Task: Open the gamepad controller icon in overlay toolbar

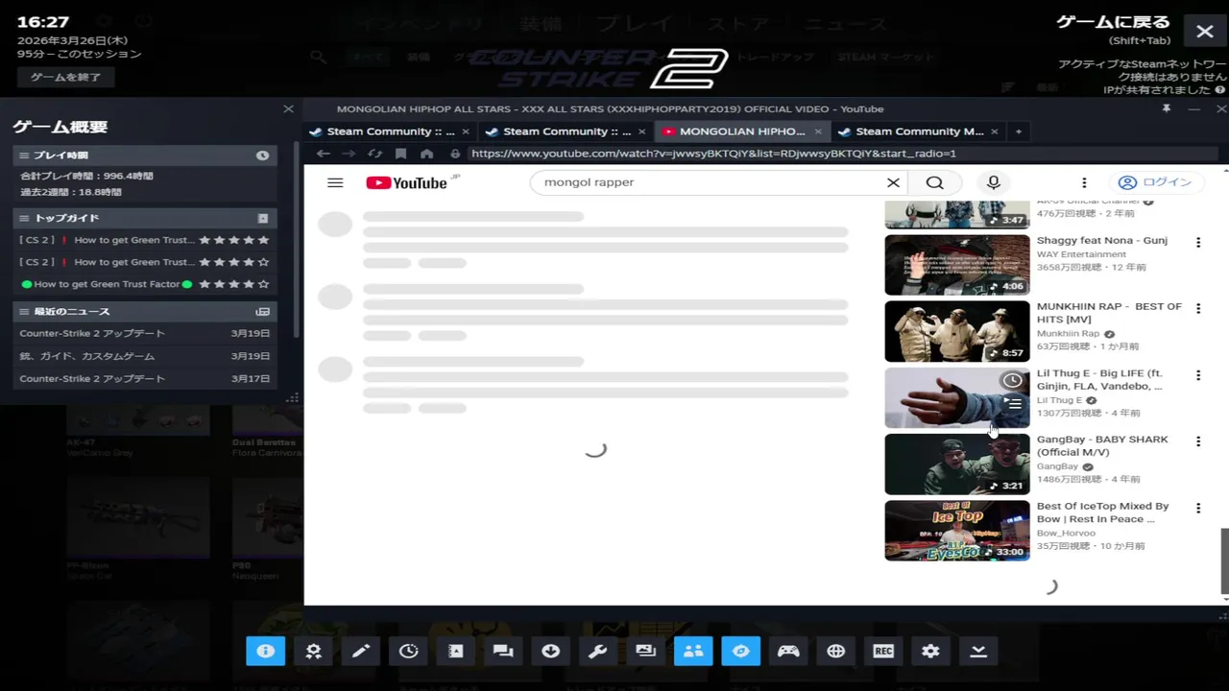Action: pyautogui.click(x=788, y=651)
